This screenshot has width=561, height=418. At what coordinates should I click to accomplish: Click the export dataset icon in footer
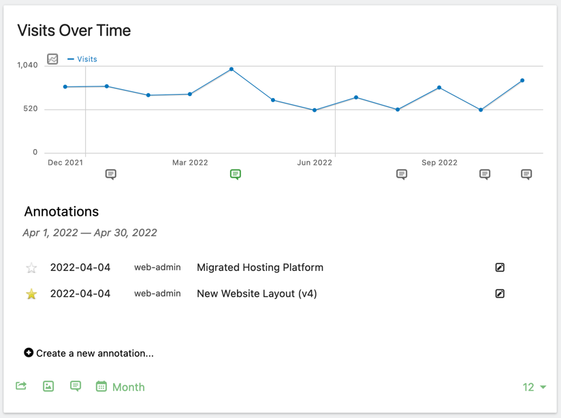point(21,386)
